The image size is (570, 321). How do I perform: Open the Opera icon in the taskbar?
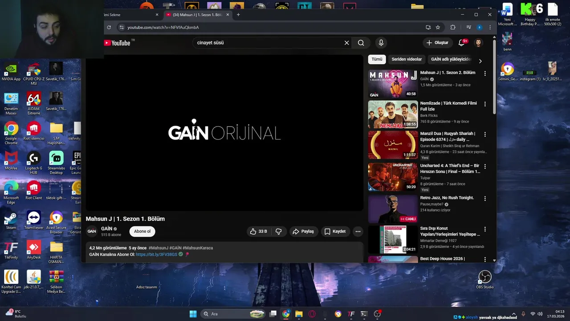(x=312, y=314)
